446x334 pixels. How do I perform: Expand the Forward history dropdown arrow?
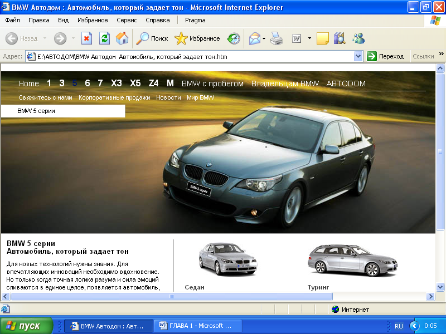tap(73, 38)
